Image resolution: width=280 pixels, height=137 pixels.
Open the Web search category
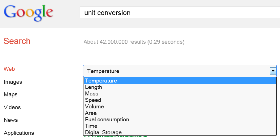point(9,69)
